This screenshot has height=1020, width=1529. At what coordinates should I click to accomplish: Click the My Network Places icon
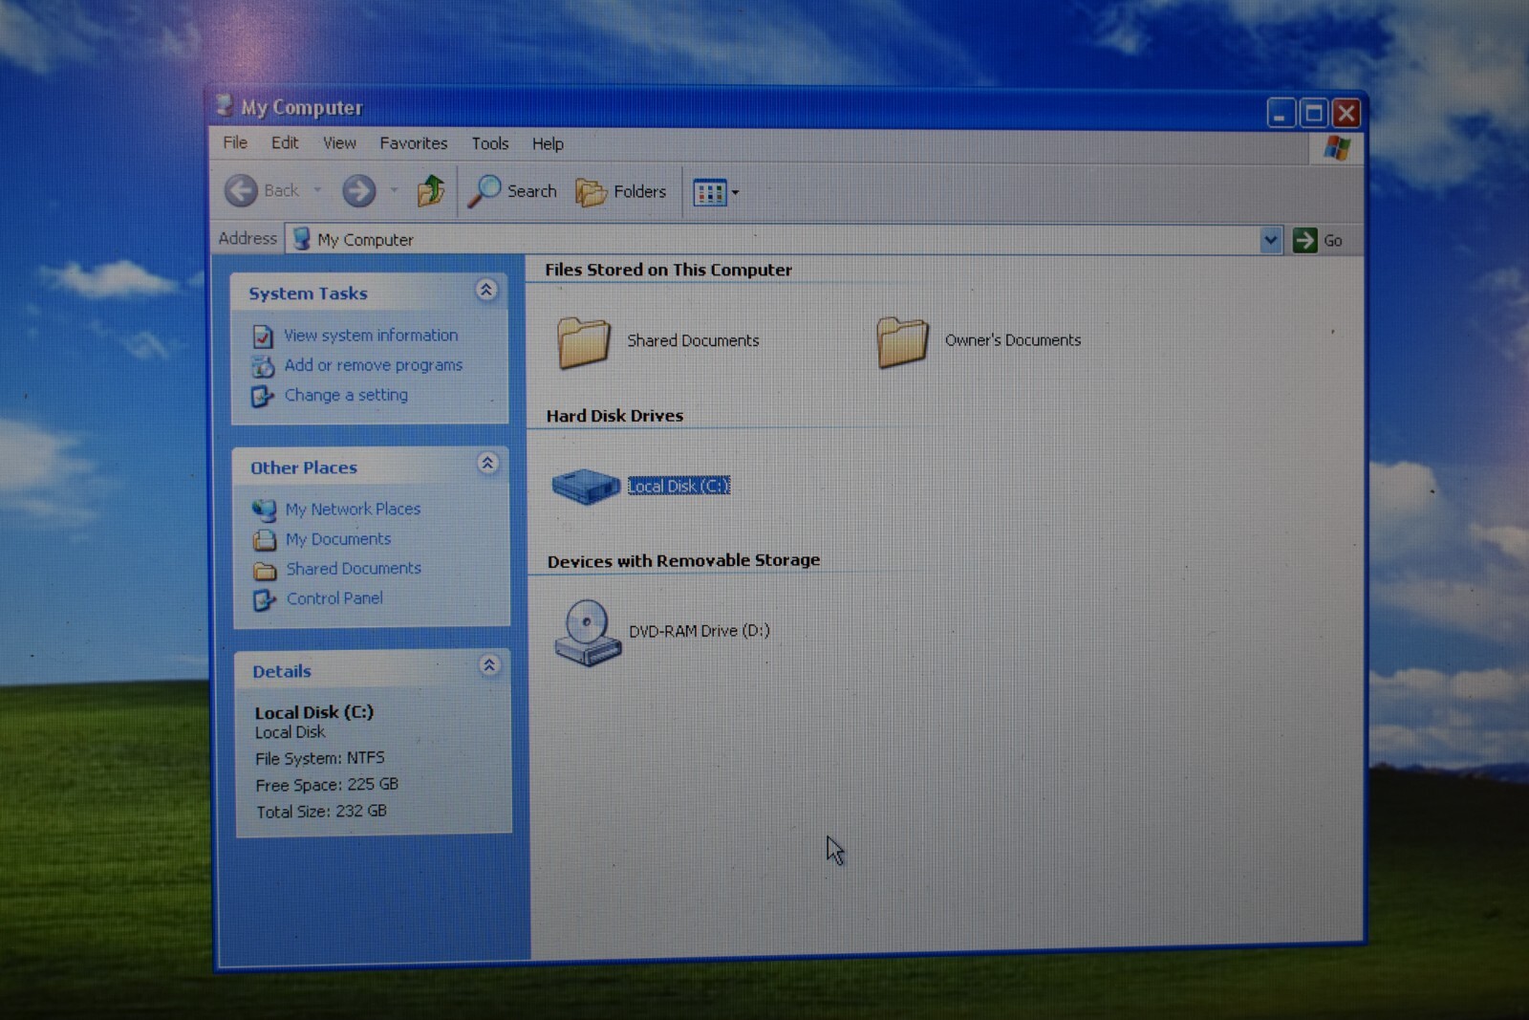(x=264, y=510)
